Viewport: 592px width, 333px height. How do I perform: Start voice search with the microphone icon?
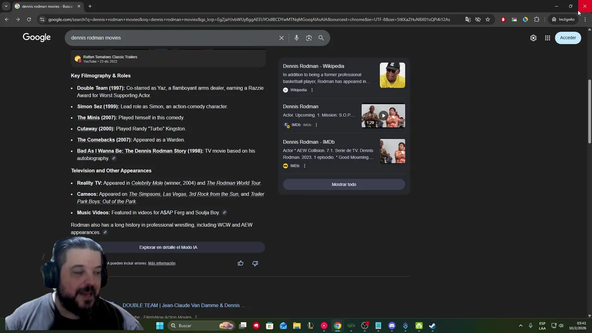click(296, 38)
